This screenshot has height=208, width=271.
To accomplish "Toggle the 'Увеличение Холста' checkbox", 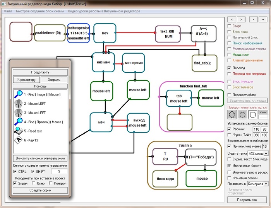I will [x=230, y=165].
